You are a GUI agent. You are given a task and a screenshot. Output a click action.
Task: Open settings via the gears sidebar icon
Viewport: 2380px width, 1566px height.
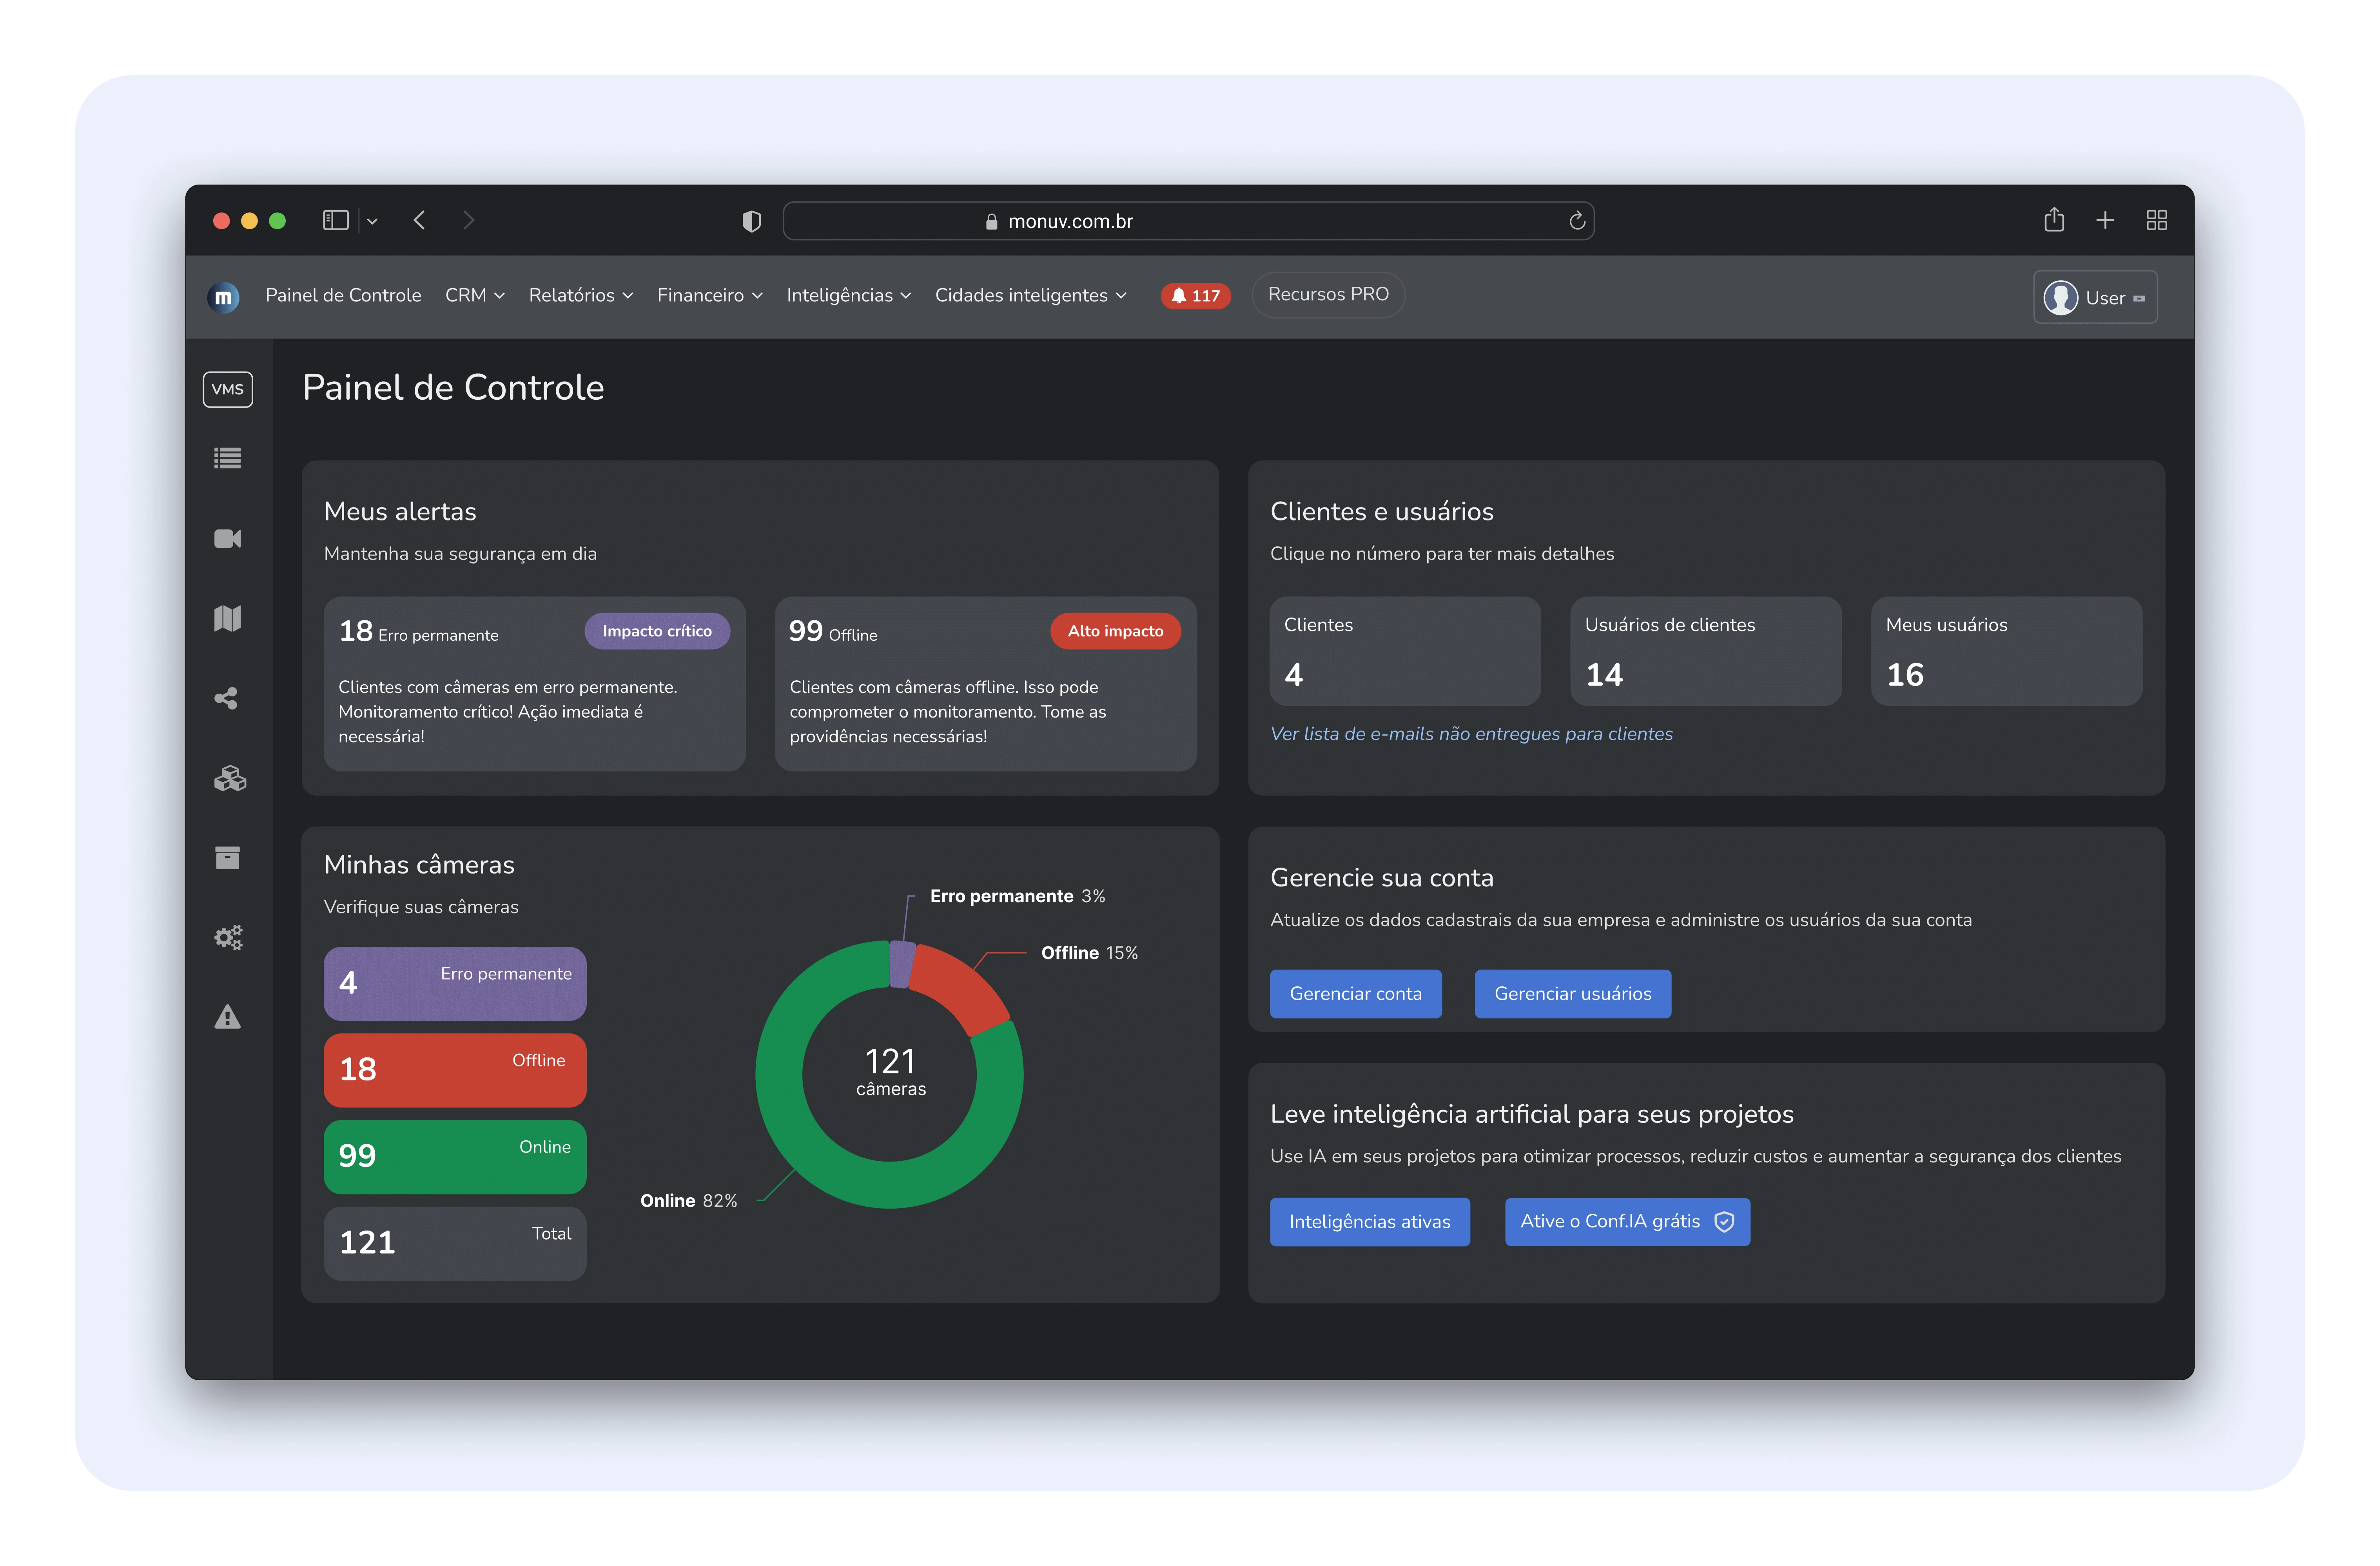pyautogui.click(x=228, y=937)
